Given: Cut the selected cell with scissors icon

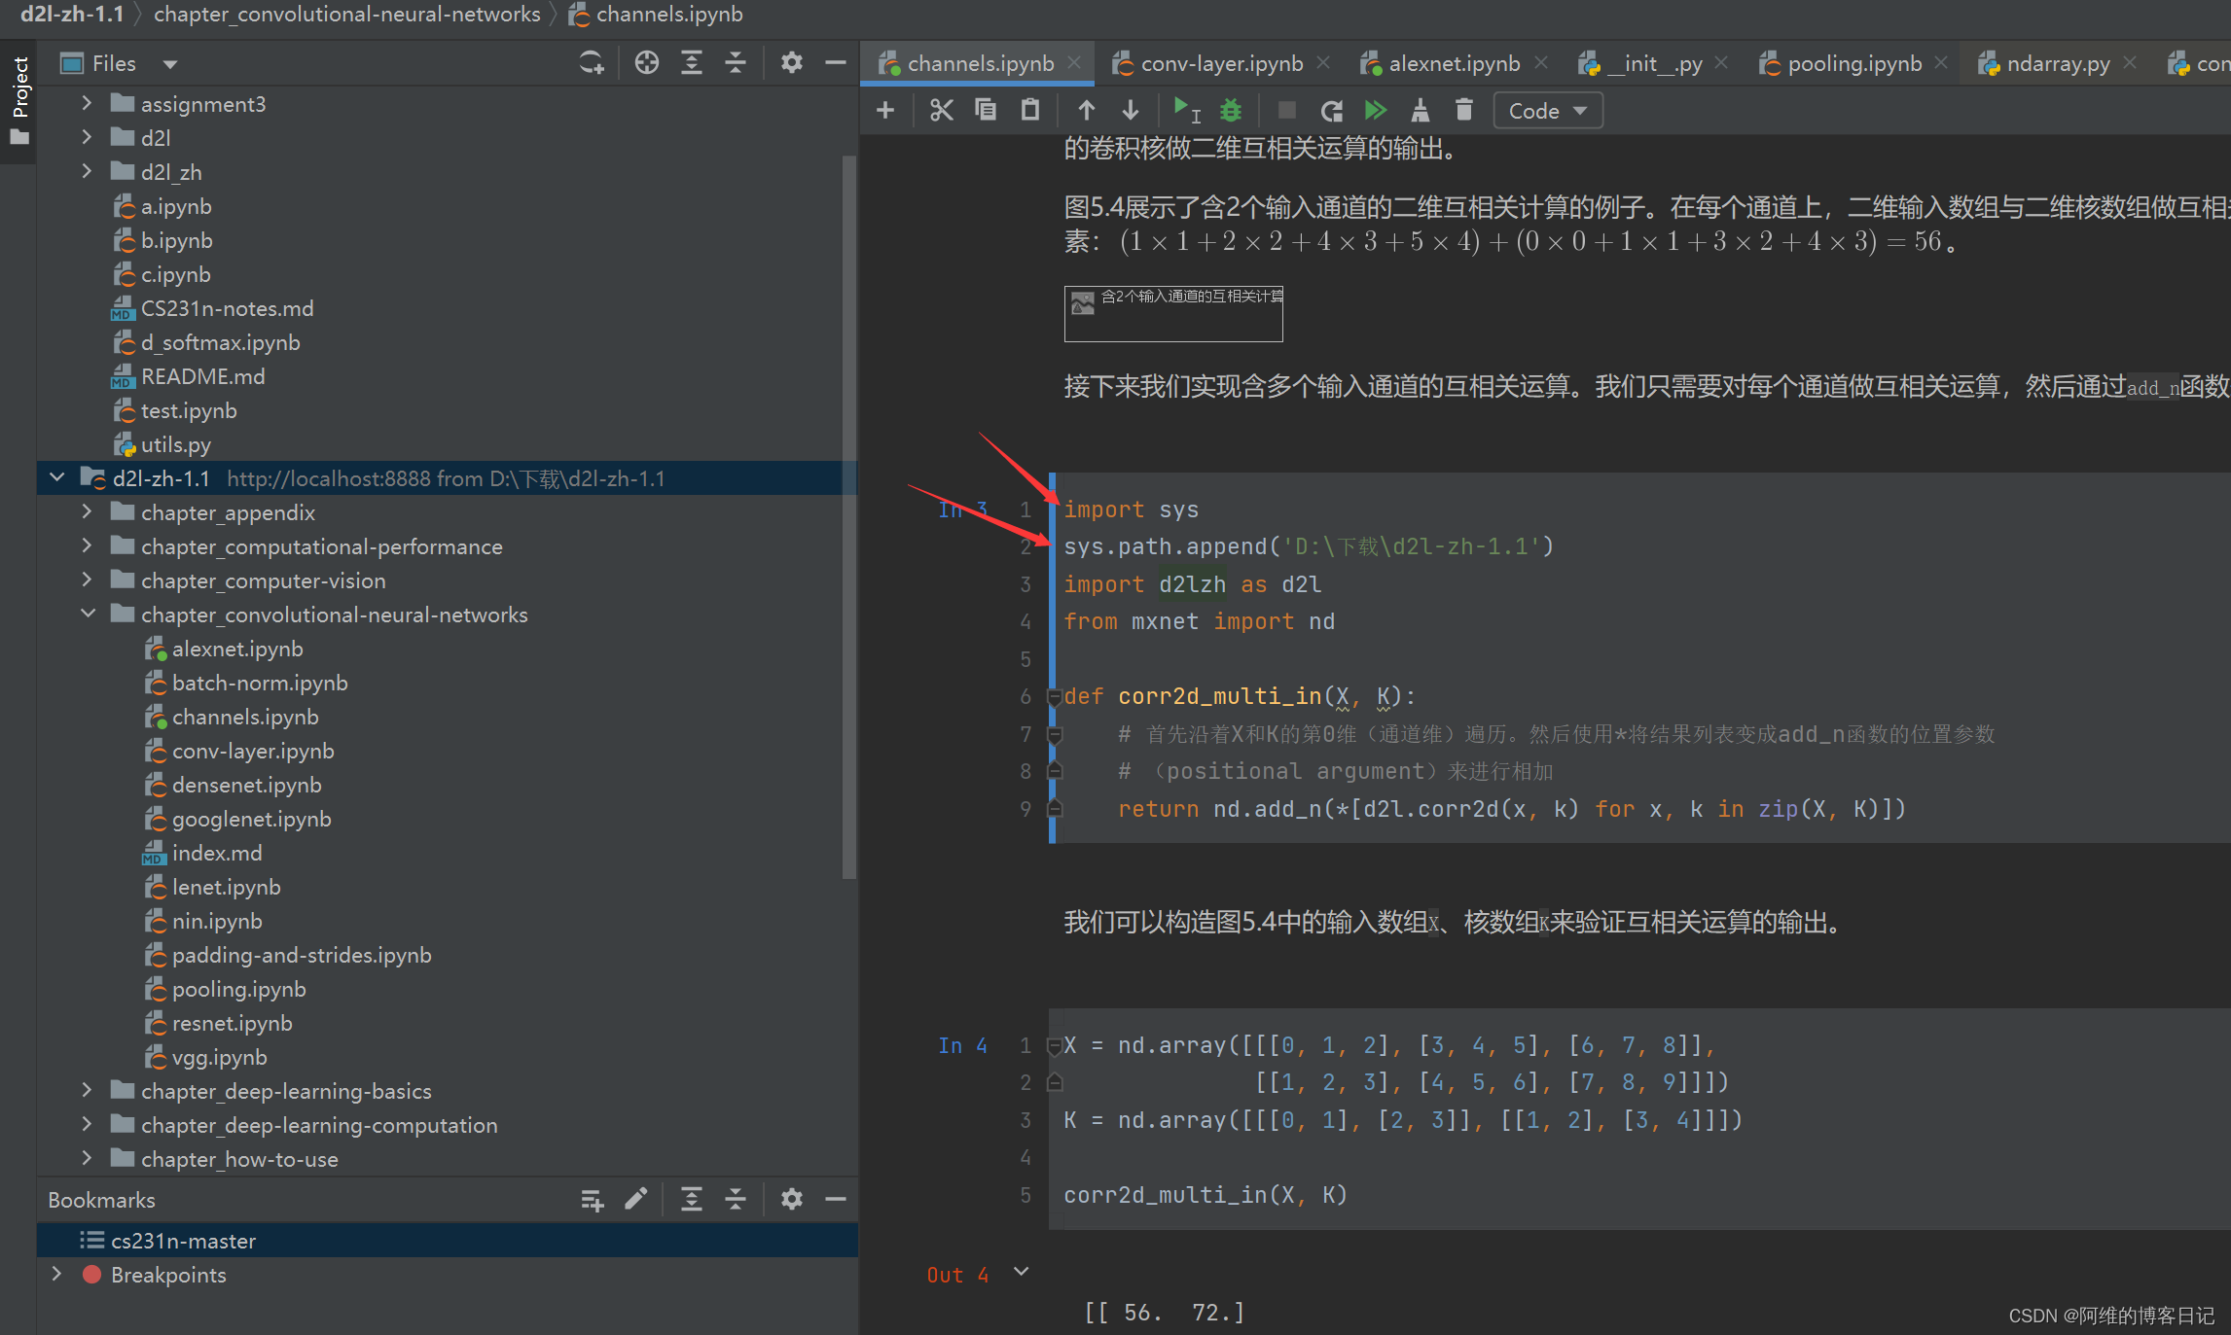Looking at the screenshot, I should [941, 111].
